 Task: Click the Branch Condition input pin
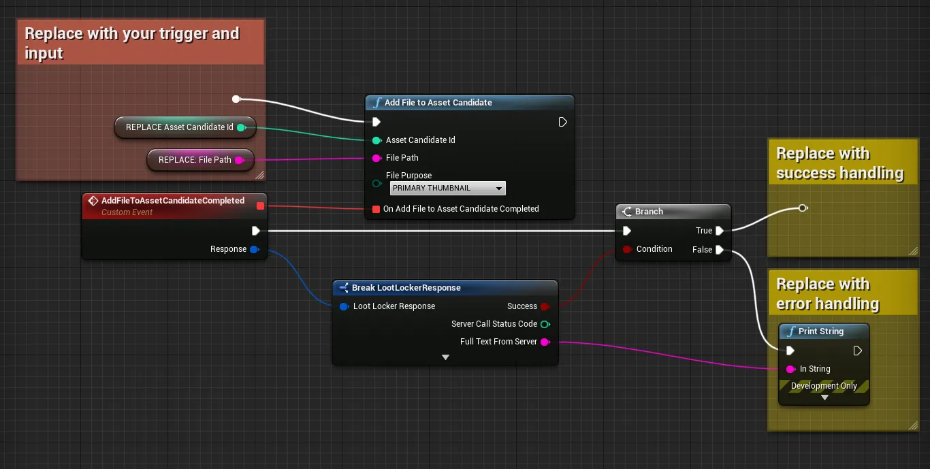click(627, 249)
